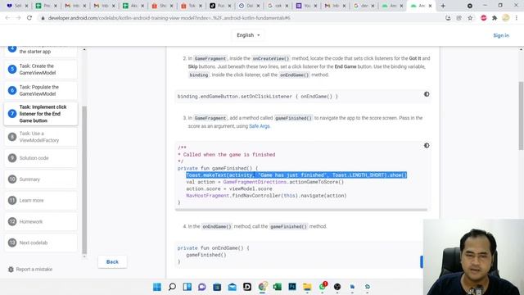The width and height of the screenshot is (524, 295).
Task: Click the install app icon in address bar
Action: point(448,18)
